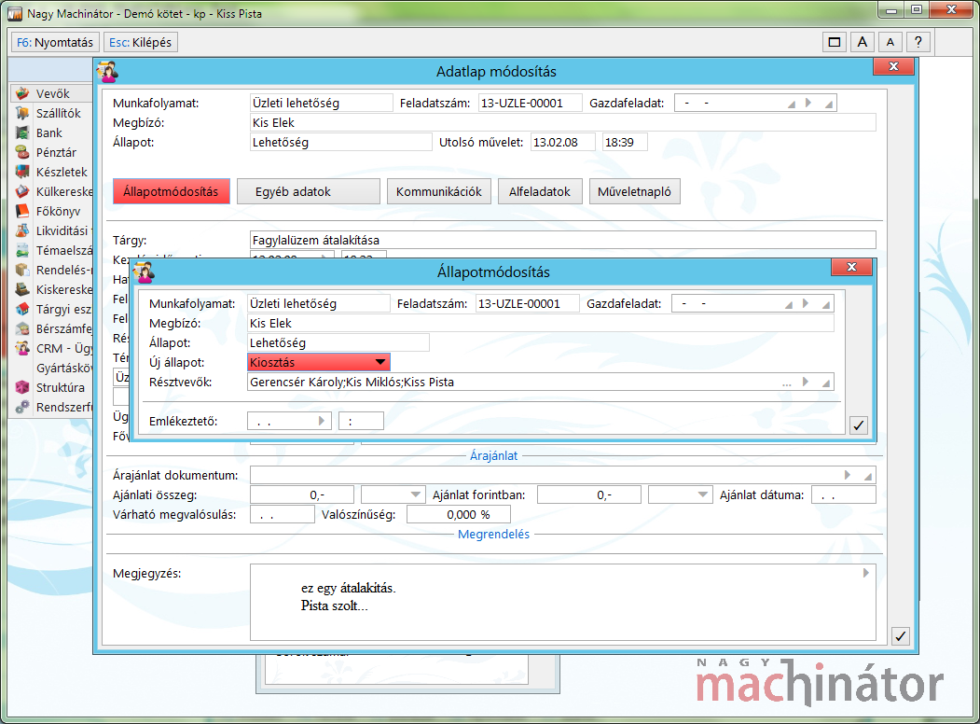Open the Kiskereskedelem module icon

click(22, 289)
